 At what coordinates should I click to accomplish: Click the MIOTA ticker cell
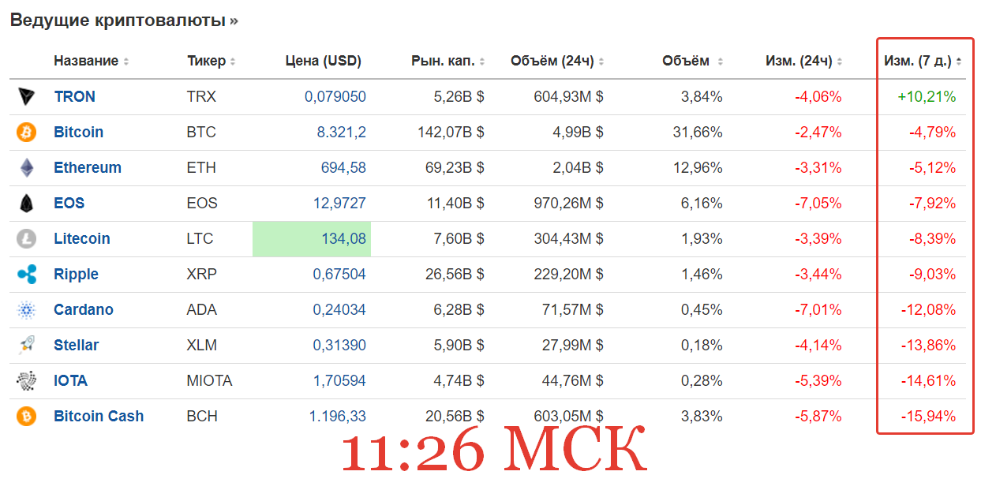(210, 381)
